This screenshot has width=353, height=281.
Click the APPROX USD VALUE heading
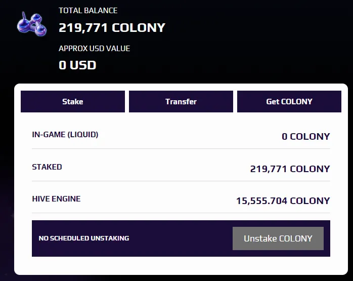coord(95,49)
